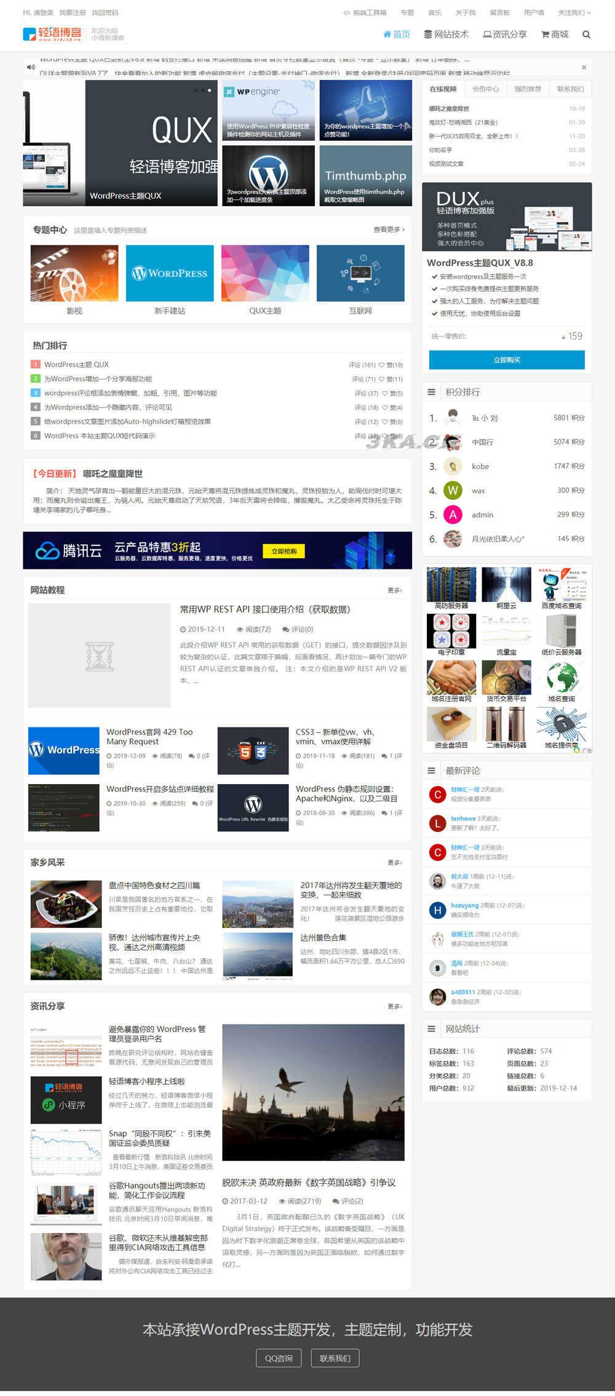Switch to the 会员中心 tab
Screen dimensions: 615x1396
pyautogui.click(x=485, y=89)
